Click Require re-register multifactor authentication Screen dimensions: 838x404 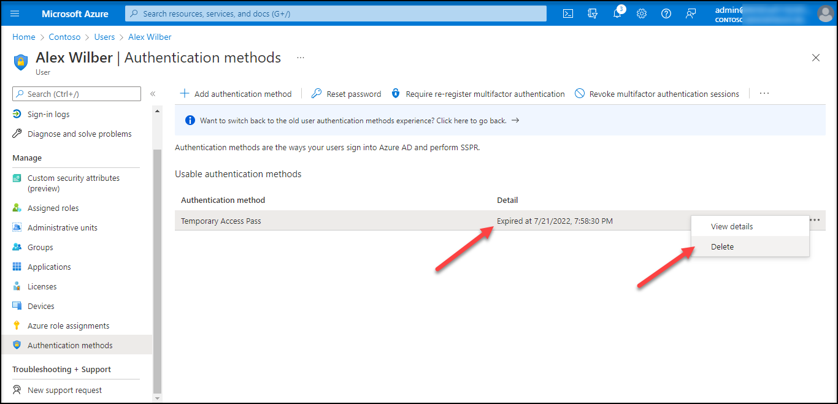click(478, 94)
